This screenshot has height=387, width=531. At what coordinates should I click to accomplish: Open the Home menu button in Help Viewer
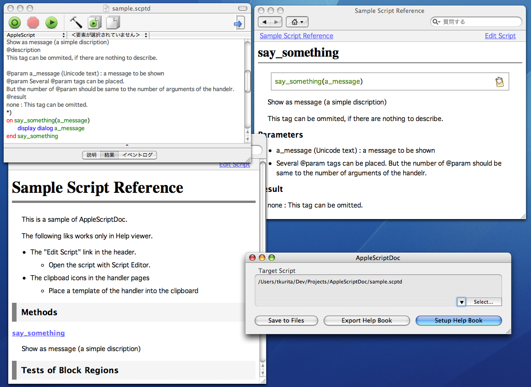297,22
